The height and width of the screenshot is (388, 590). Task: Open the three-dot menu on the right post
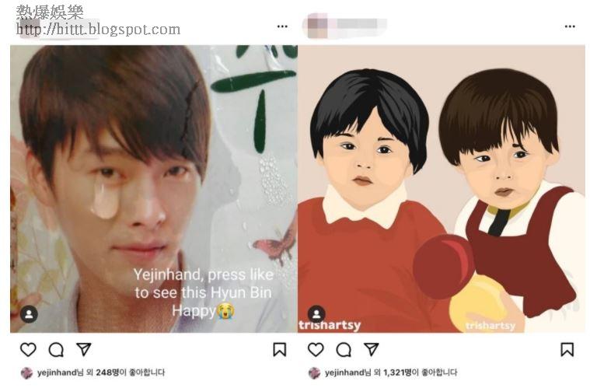tap(570, 26)
